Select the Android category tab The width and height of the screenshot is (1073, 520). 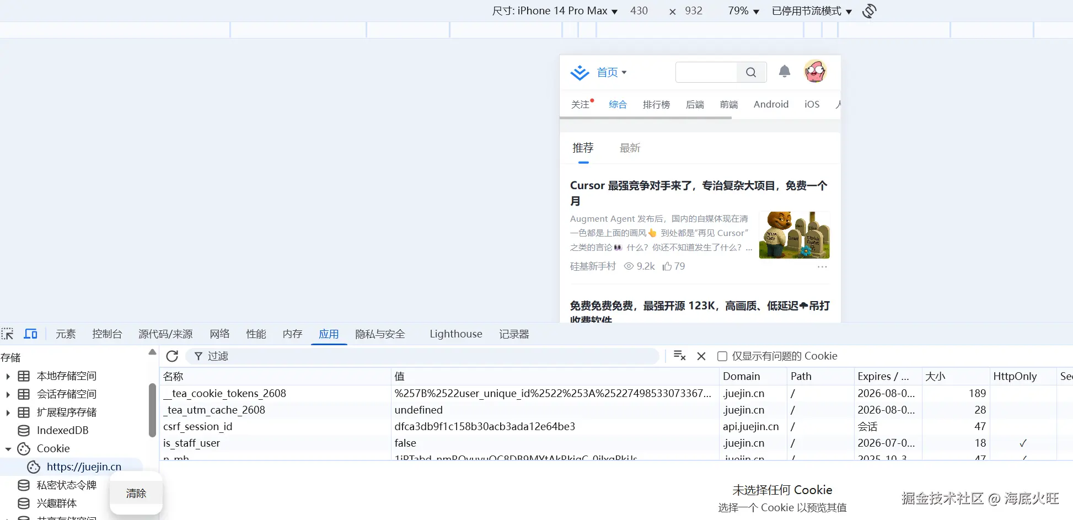[771, 104]
